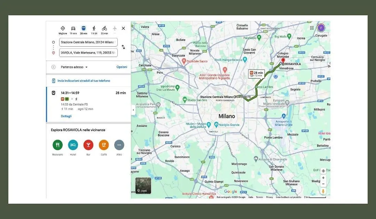Open the Partenza adesso departure dropdown
376x219 pixels.
click(74, 67)
